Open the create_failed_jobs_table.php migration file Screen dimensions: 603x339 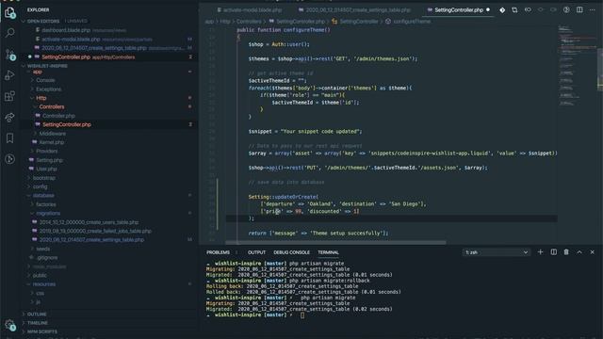click(x=95, y=231)
